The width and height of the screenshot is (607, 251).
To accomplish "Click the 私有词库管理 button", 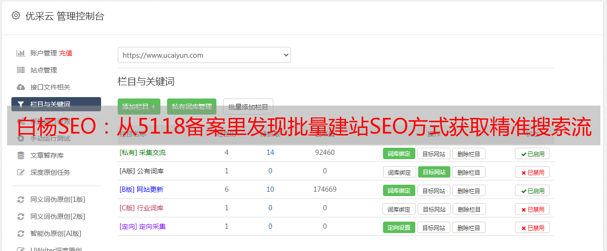I will point(192,107).
